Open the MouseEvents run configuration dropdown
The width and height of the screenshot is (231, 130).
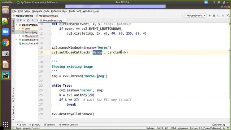(x=194, y=16)
